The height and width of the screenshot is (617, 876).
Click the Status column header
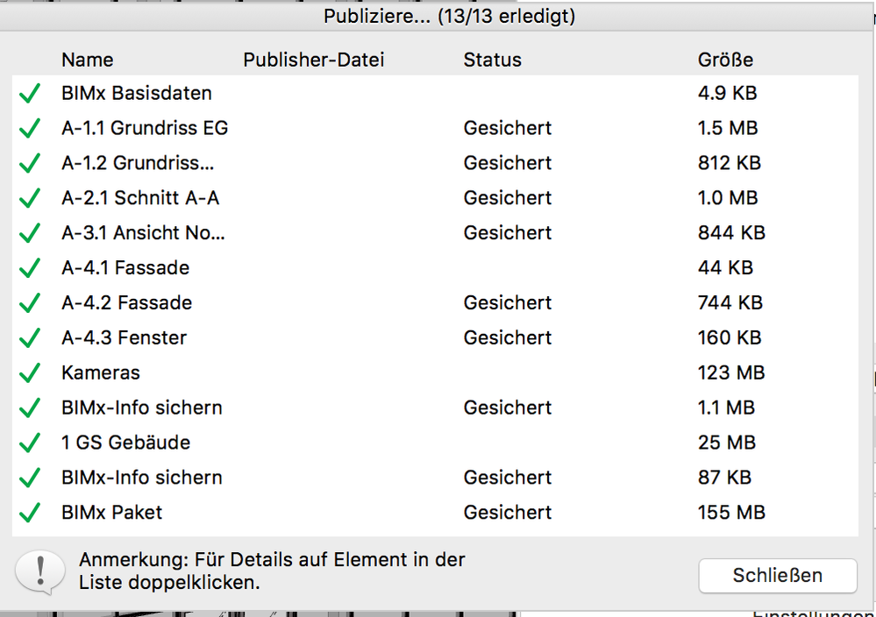pyautogui.click(x=492, y=60)
